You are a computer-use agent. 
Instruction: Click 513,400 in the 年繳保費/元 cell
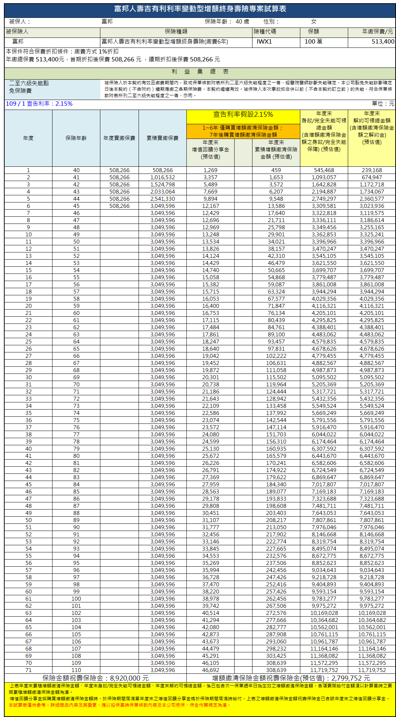[x=383, y=41]
